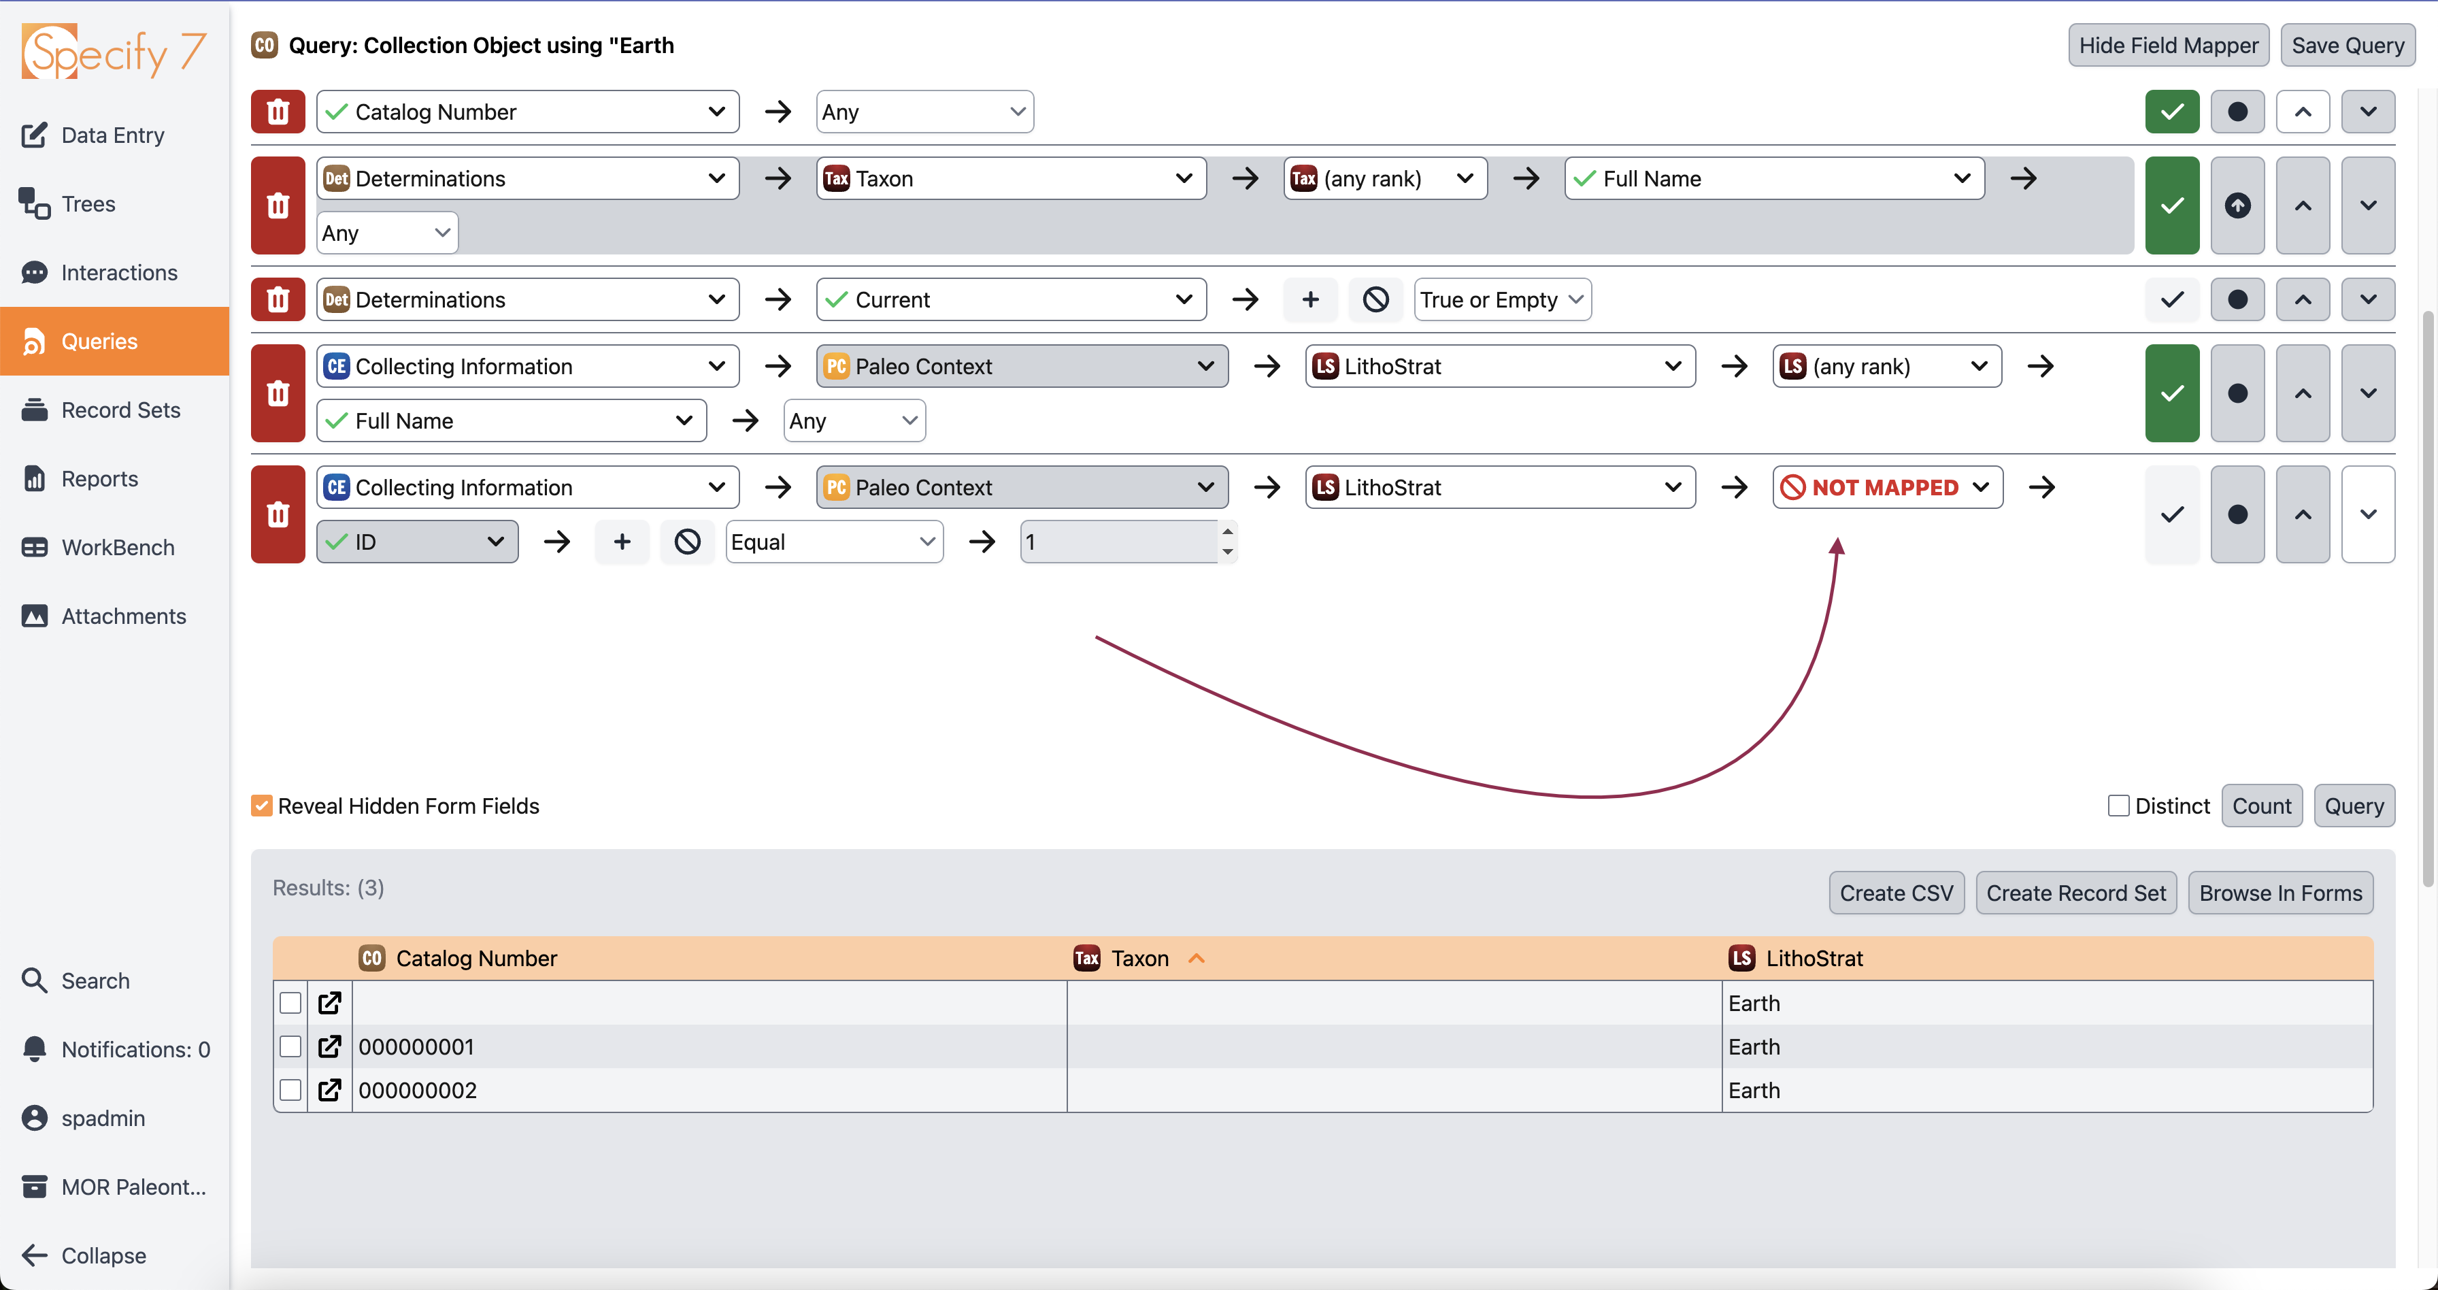
Task: Delete the Determinations Current query line
Action: 278,299
